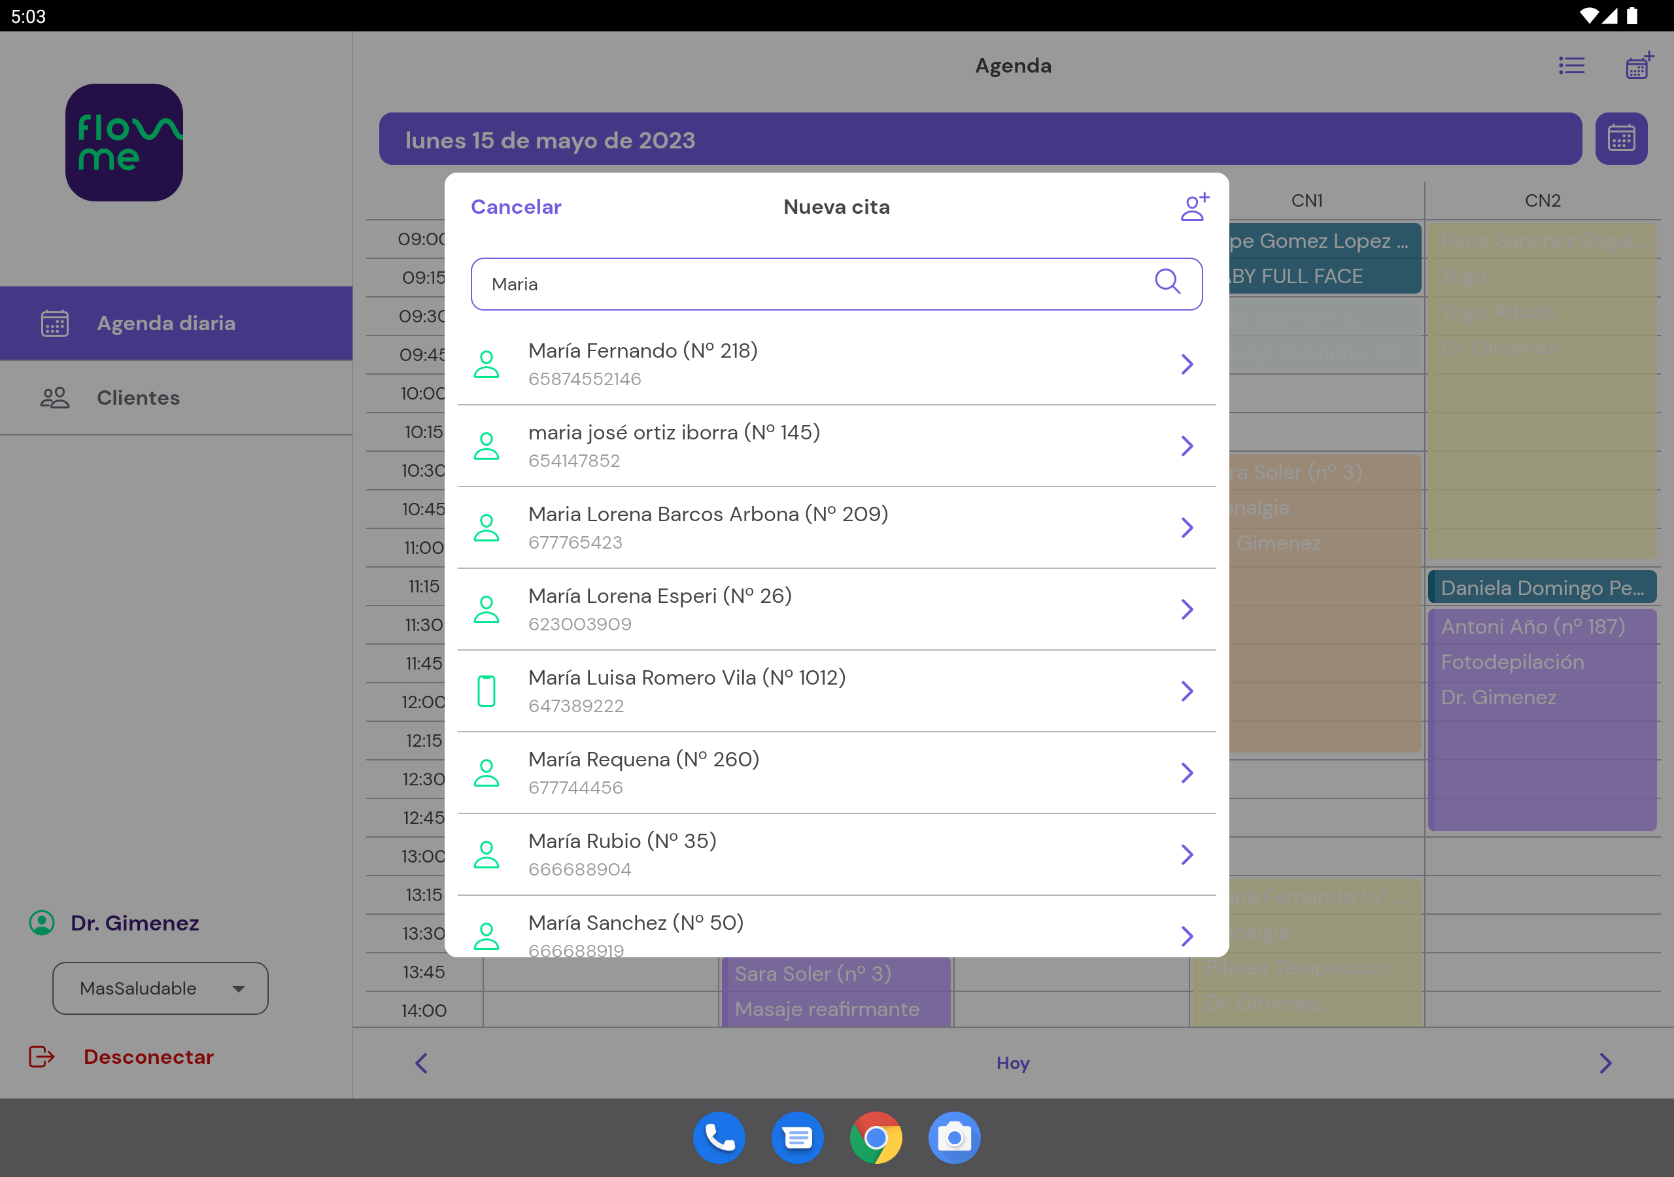This screenshot has width=1674, height=1177.
Task: Open Pepe Sanchez Yoga appointment in CN2
Action: (1542, 390)
